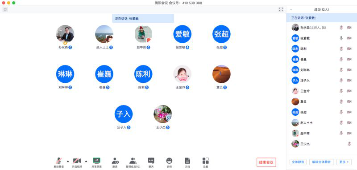This screenshot has height=170, width=357.
Task: Open the 表情 emoji icon
Action: pyautogui.click(x=169, y=161)
